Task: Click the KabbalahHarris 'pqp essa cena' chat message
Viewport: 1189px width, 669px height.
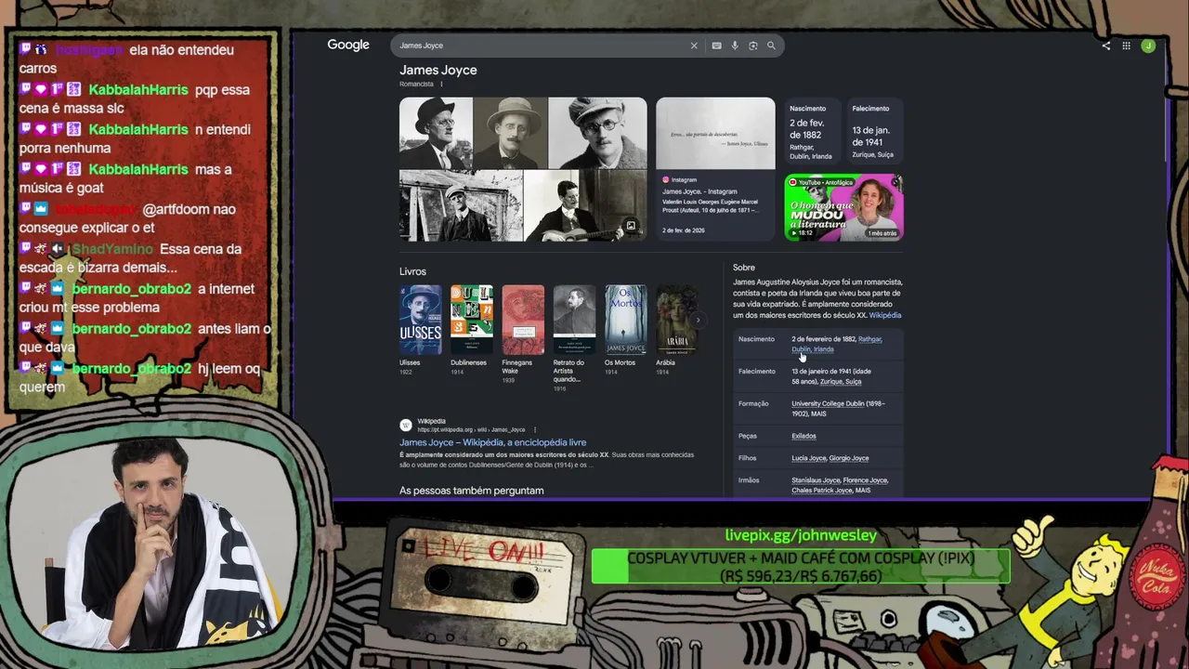Action: (x=136, y=99)
